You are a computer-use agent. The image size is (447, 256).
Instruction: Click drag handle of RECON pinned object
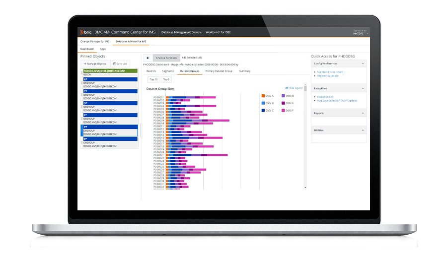click(x=82, y=73)
